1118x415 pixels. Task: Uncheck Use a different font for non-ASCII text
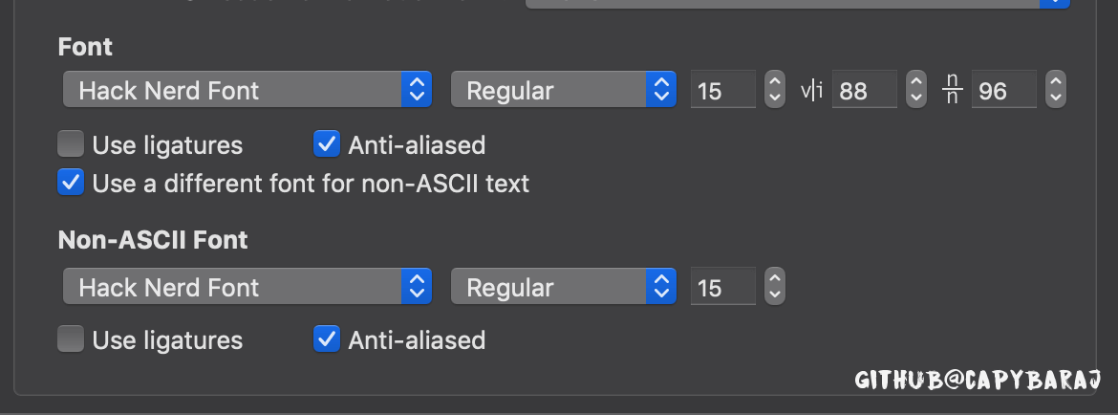pyautogui.click(x=71, y=183)
